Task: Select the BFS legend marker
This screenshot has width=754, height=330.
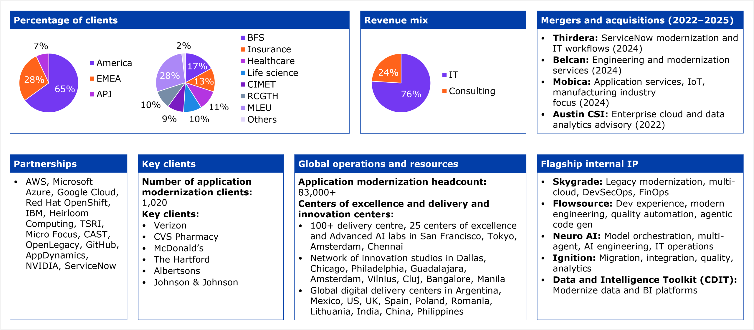Action: click(x=243, y=38)
